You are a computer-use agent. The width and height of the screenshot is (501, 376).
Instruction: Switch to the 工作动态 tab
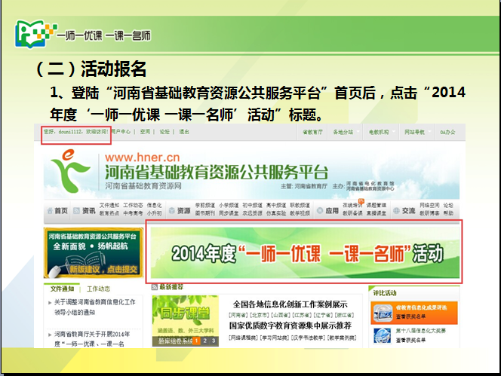point(98,289)
